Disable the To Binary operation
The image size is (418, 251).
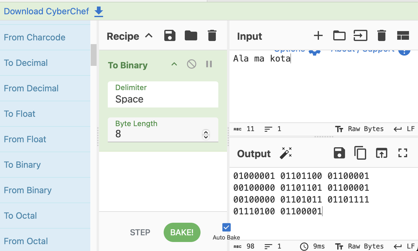coord(192,64)
